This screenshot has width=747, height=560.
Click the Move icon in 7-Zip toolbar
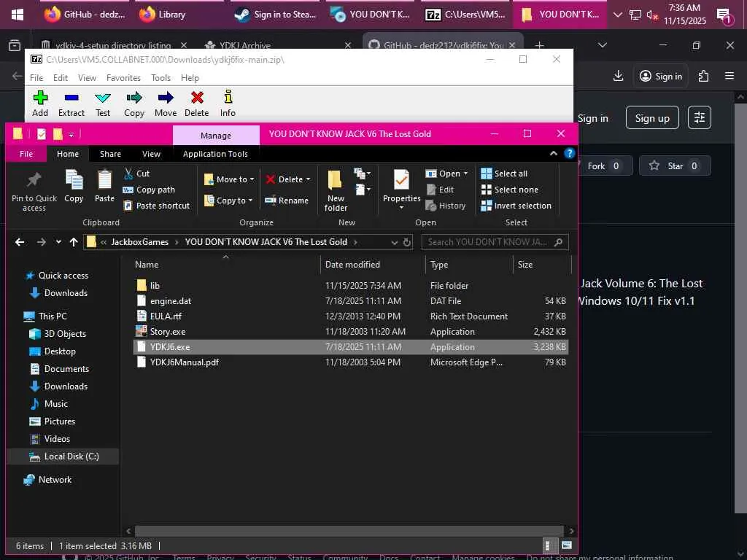(x=166, y=98)
